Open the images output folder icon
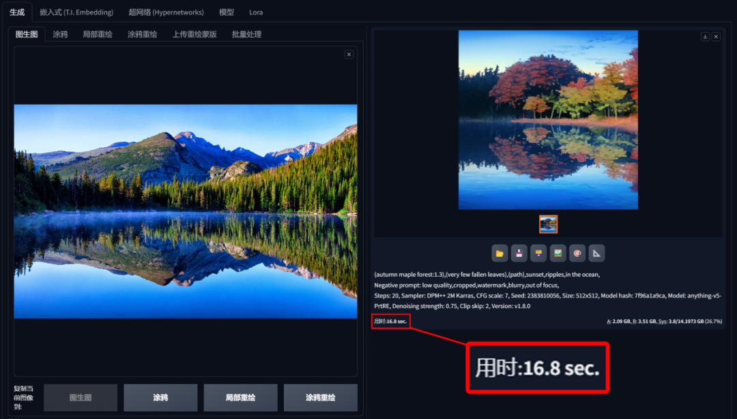This screenshot has height=419, width=737. [500, 253]
